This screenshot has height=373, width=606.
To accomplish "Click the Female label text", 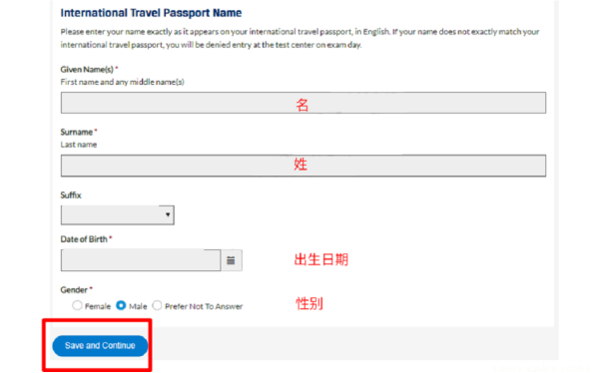I will [98, 306].
